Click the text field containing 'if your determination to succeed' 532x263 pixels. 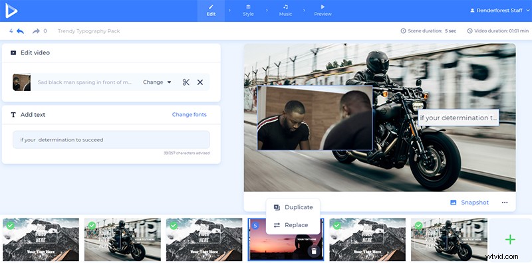(x=111, y=139)
